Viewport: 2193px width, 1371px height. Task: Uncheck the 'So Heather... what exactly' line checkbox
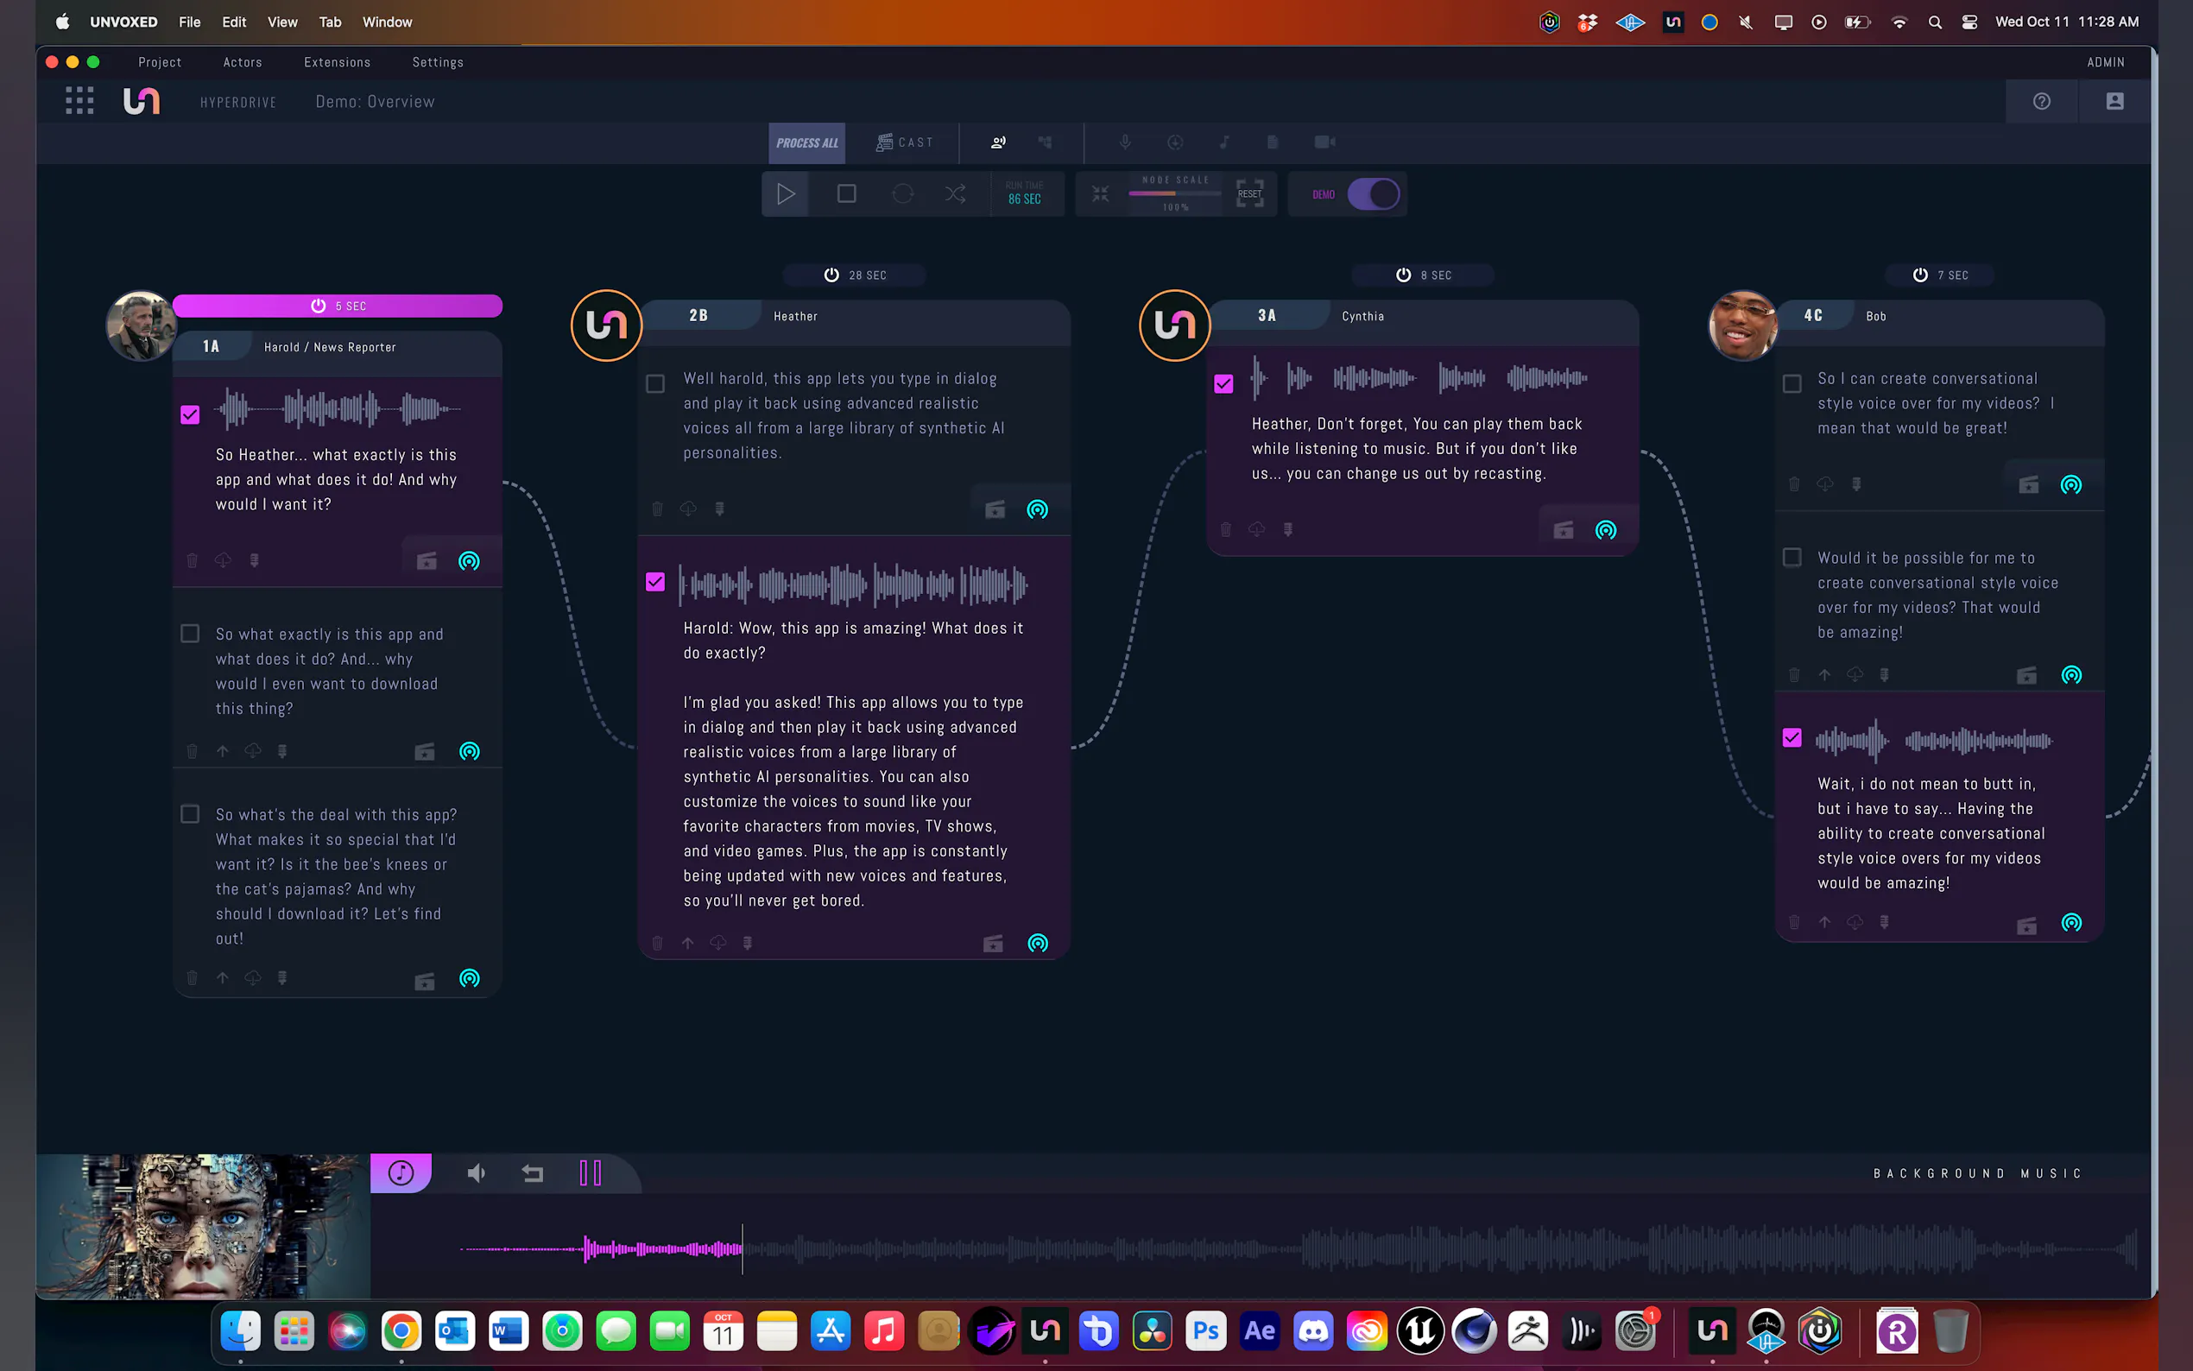[189, 414]
